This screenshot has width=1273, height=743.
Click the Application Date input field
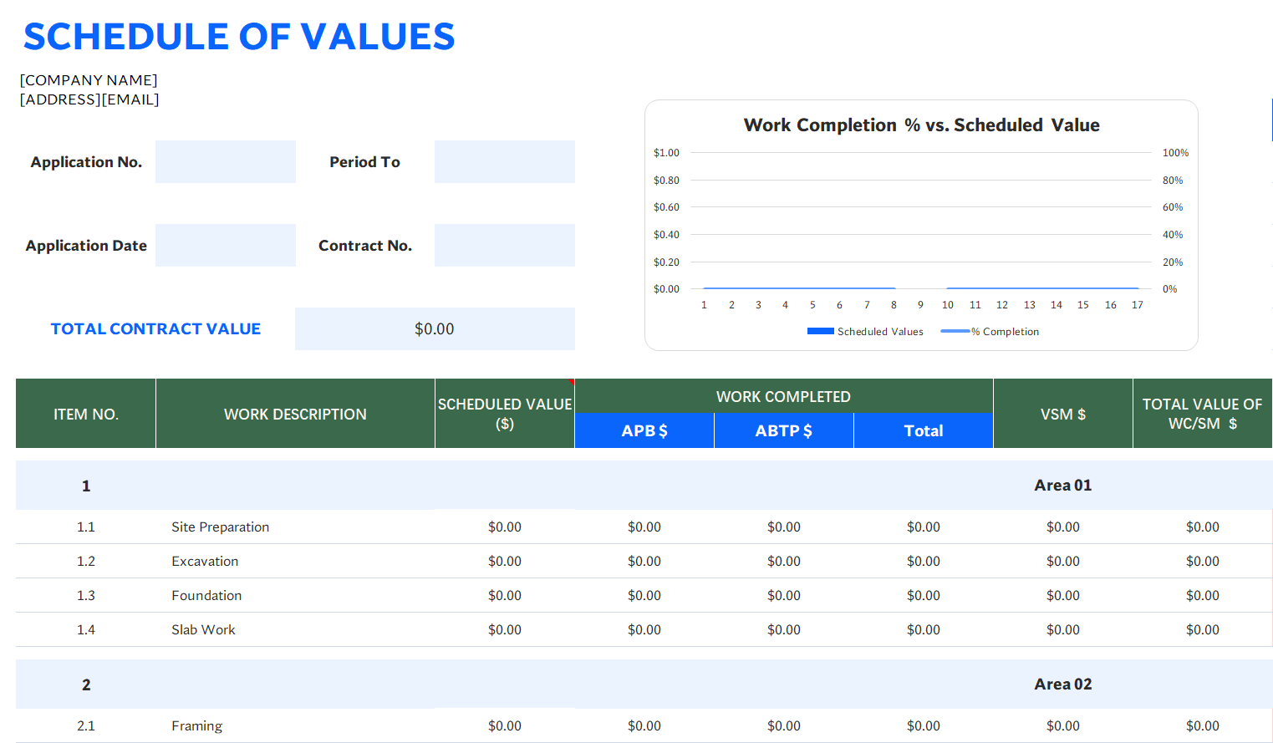click(226, 245)
